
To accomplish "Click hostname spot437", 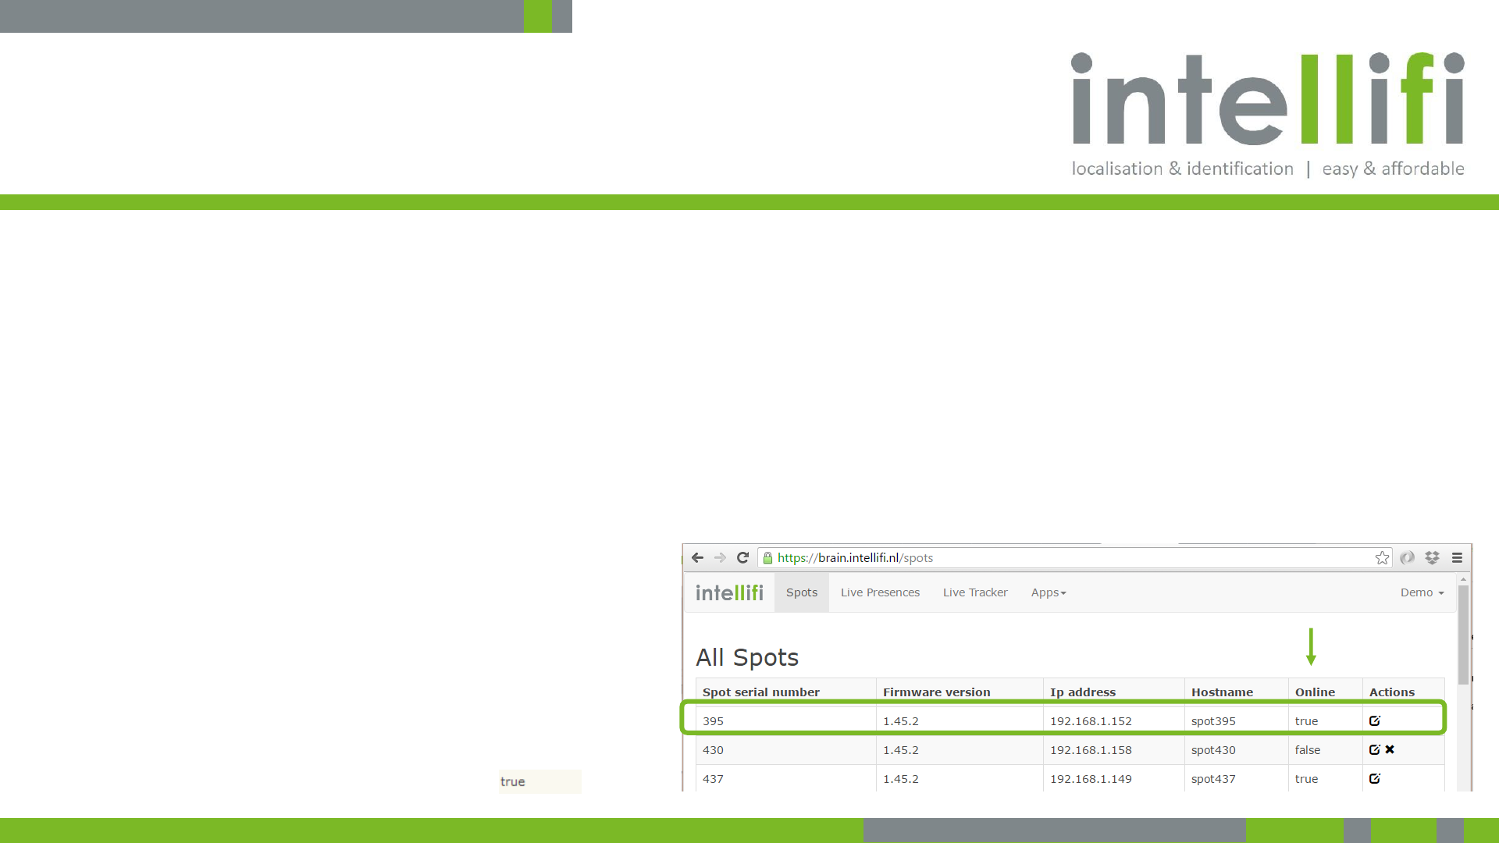I will [x=1213, y=778].
